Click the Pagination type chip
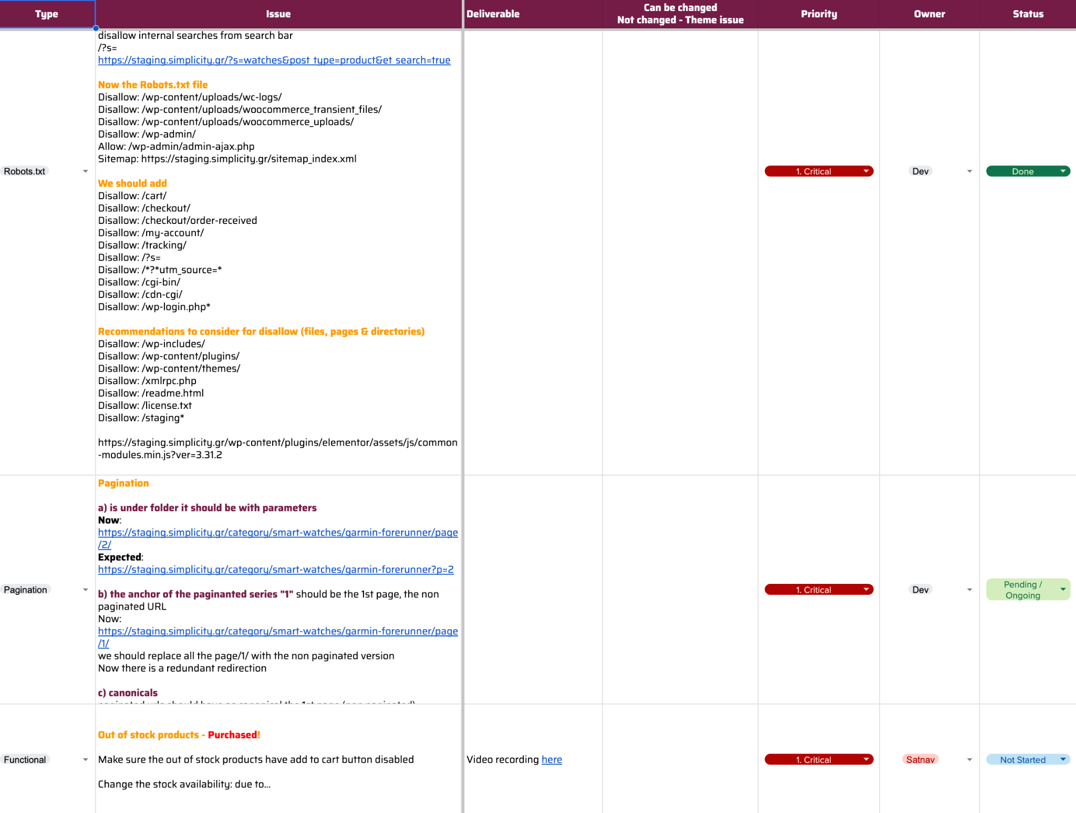The image size is (1076, 813). click(25, 590)
